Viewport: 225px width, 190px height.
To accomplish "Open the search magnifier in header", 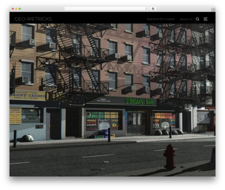I will (198, 19).
